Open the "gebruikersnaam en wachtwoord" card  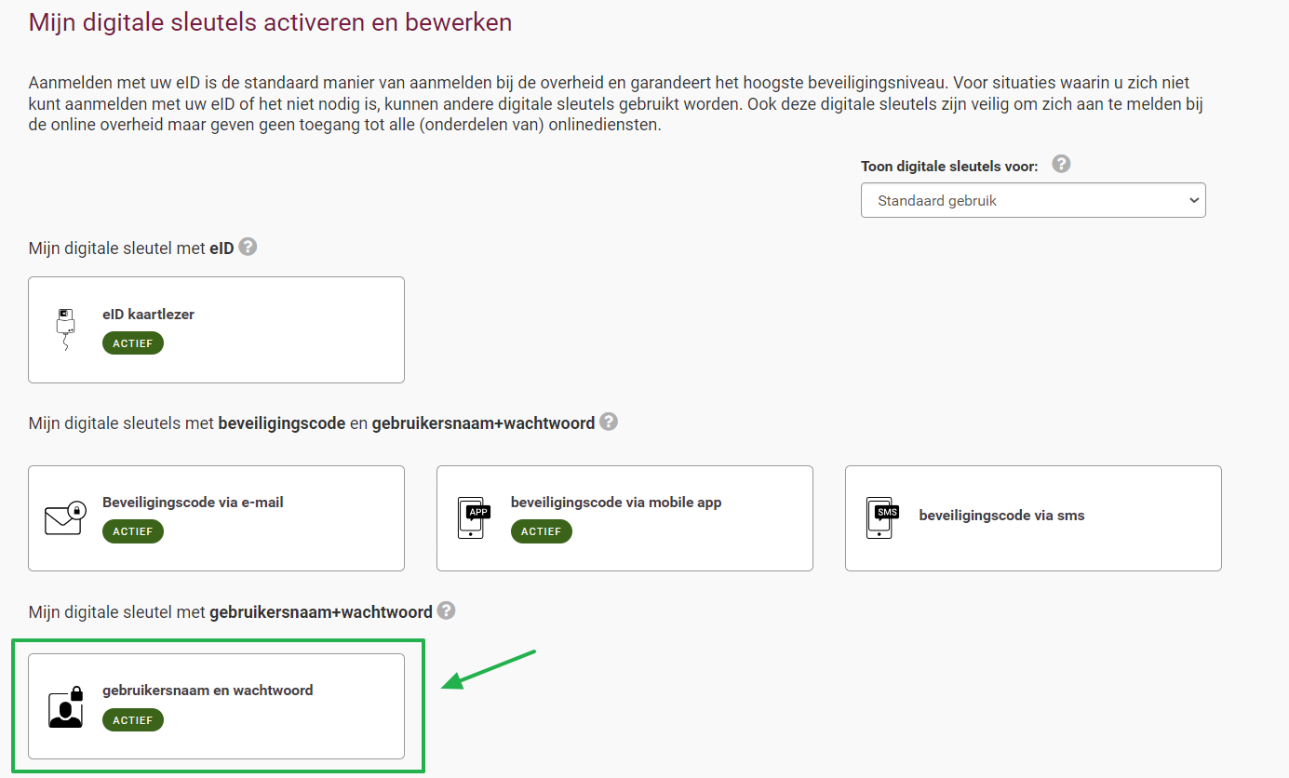pos(216,708)
